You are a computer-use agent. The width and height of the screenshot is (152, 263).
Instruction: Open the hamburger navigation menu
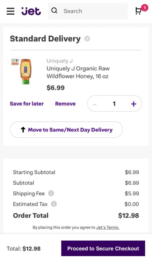(x=11, y=11)
